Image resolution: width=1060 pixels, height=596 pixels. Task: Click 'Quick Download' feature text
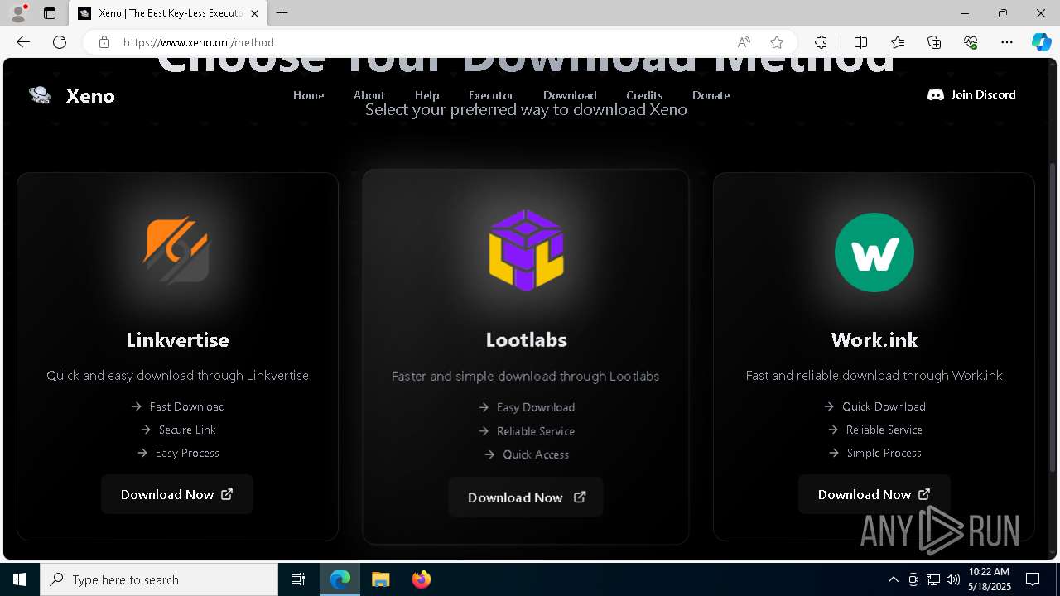tap(884, 406)
